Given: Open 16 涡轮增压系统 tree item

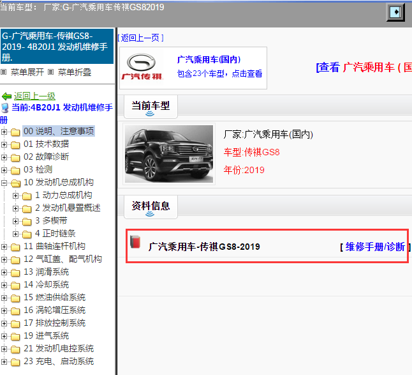Looking at the screenshot, I should [x=54, y=310].
